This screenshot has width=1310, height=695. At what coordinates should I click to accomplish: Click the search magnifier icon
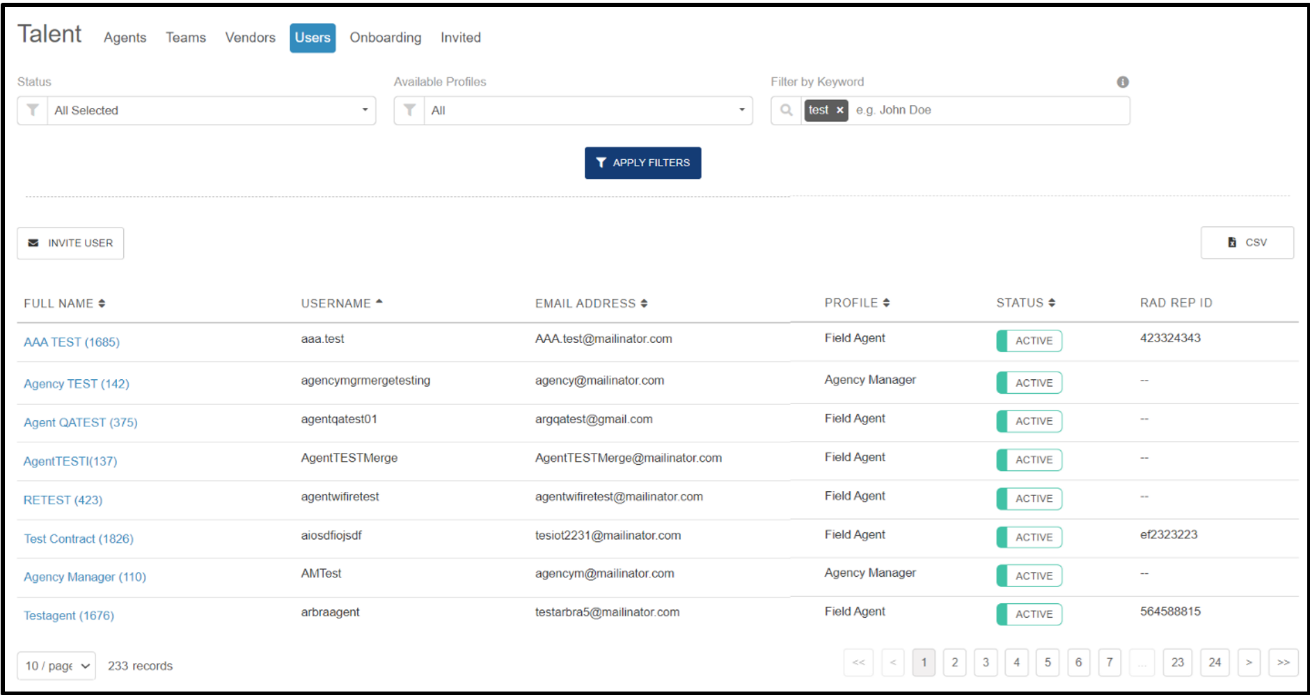787,111
